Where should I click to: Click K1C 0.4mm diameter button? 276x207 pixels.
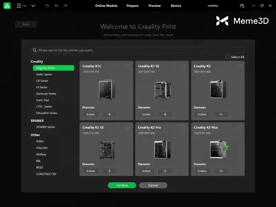91,114
